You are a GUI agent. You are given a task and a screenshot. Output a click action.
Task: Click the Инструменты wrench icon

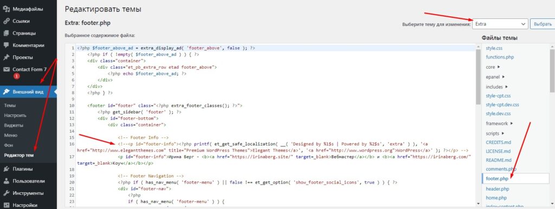pos(6,193)
